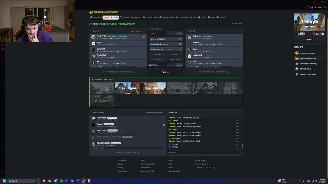Click Join Team 1
This screenshot has width=328, height=184.
[137, 31]
